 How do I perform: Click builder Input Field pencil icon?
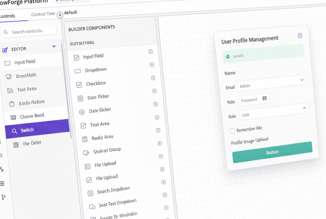click(76, 58)
